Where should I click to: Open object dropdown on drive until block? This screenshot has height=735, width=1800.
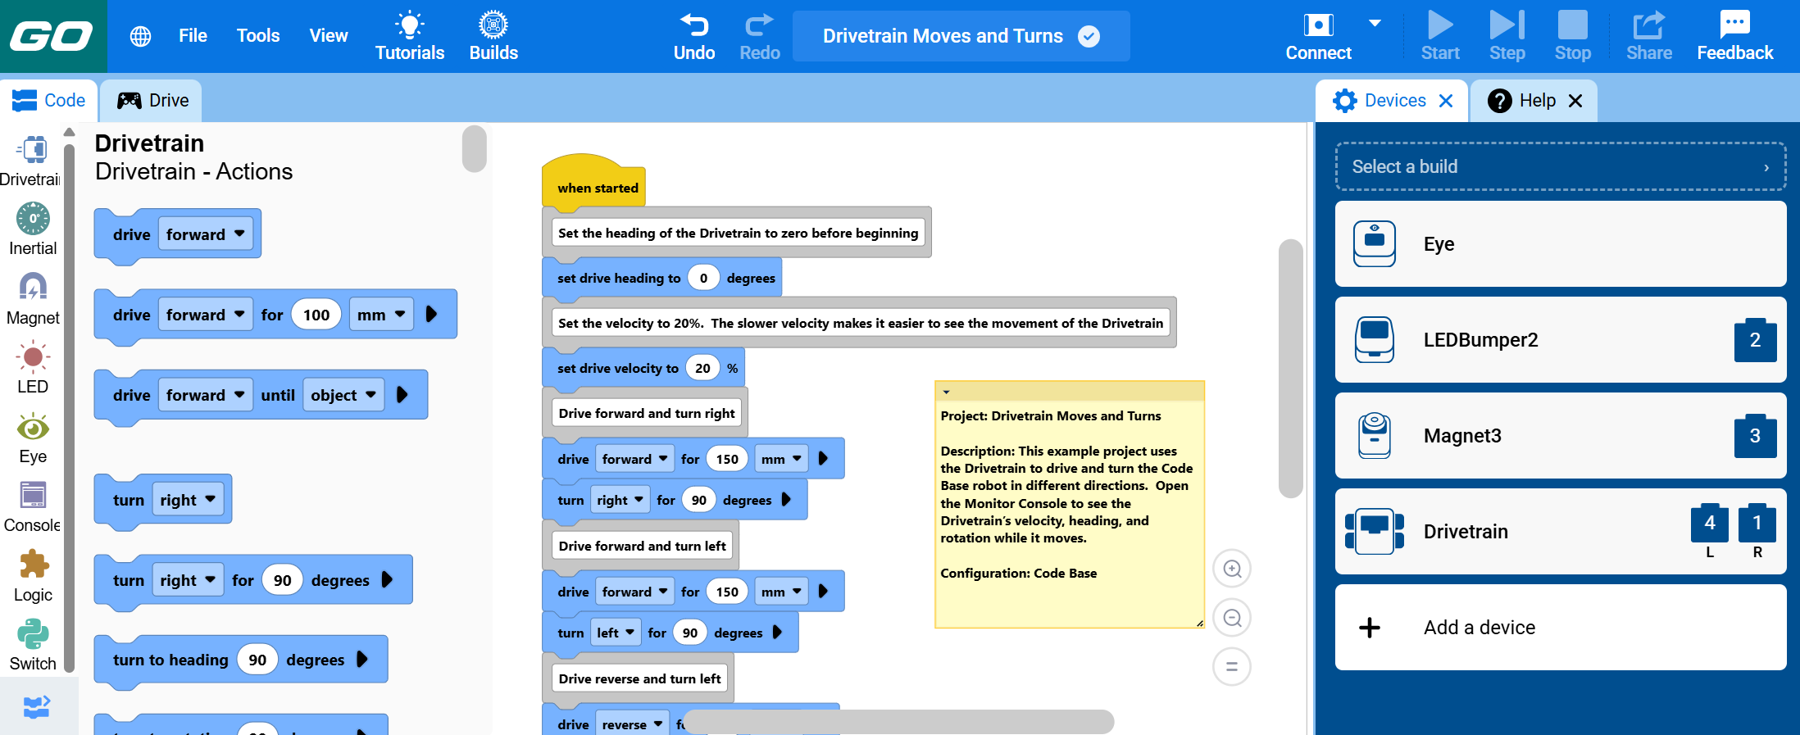344,395
